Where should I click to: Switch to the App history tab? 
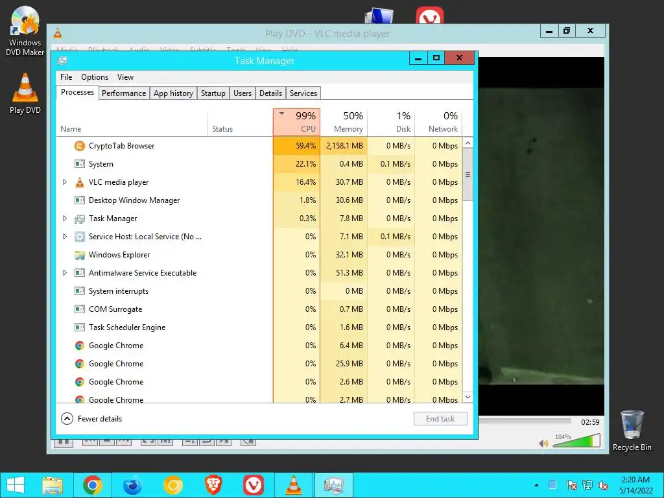[173, 93]
